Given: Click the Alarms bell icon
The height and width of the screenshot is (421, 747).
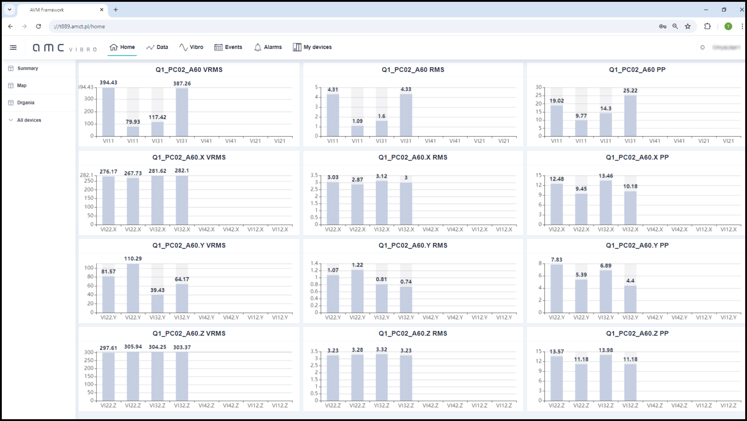Looking at the screenshot, I should (258, 47).
